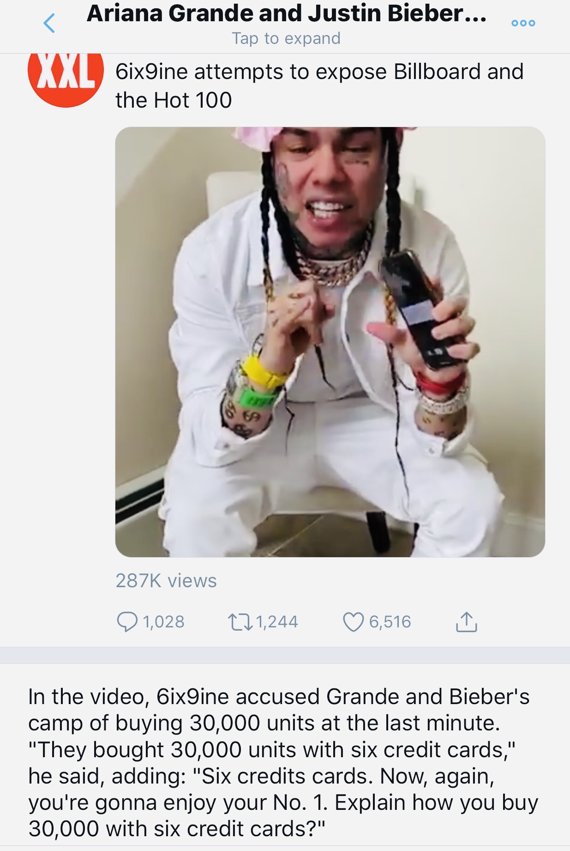Tap 'In the video, 6ix9ine accused' summary line
This screenshot has width=570, height=851.
279,697
